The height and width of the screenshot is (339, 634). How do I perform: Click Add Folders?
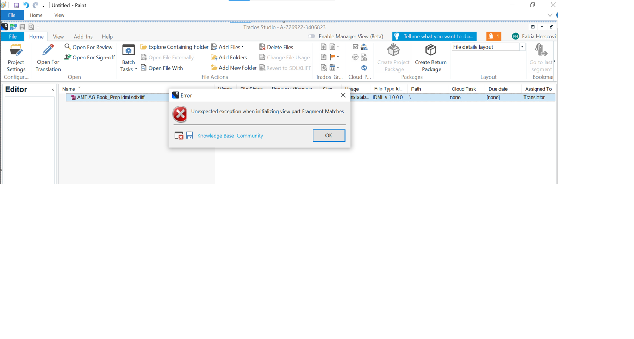click(229, 57)
